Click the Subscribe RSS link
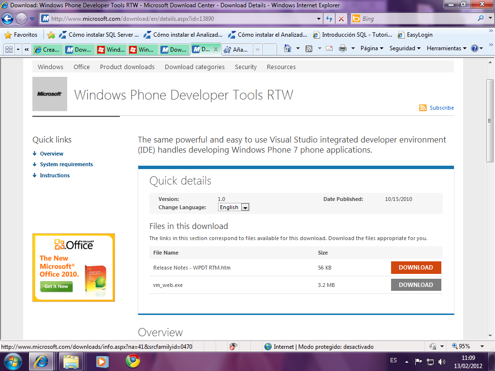This screenshot has width=495, height=371. 441,108
